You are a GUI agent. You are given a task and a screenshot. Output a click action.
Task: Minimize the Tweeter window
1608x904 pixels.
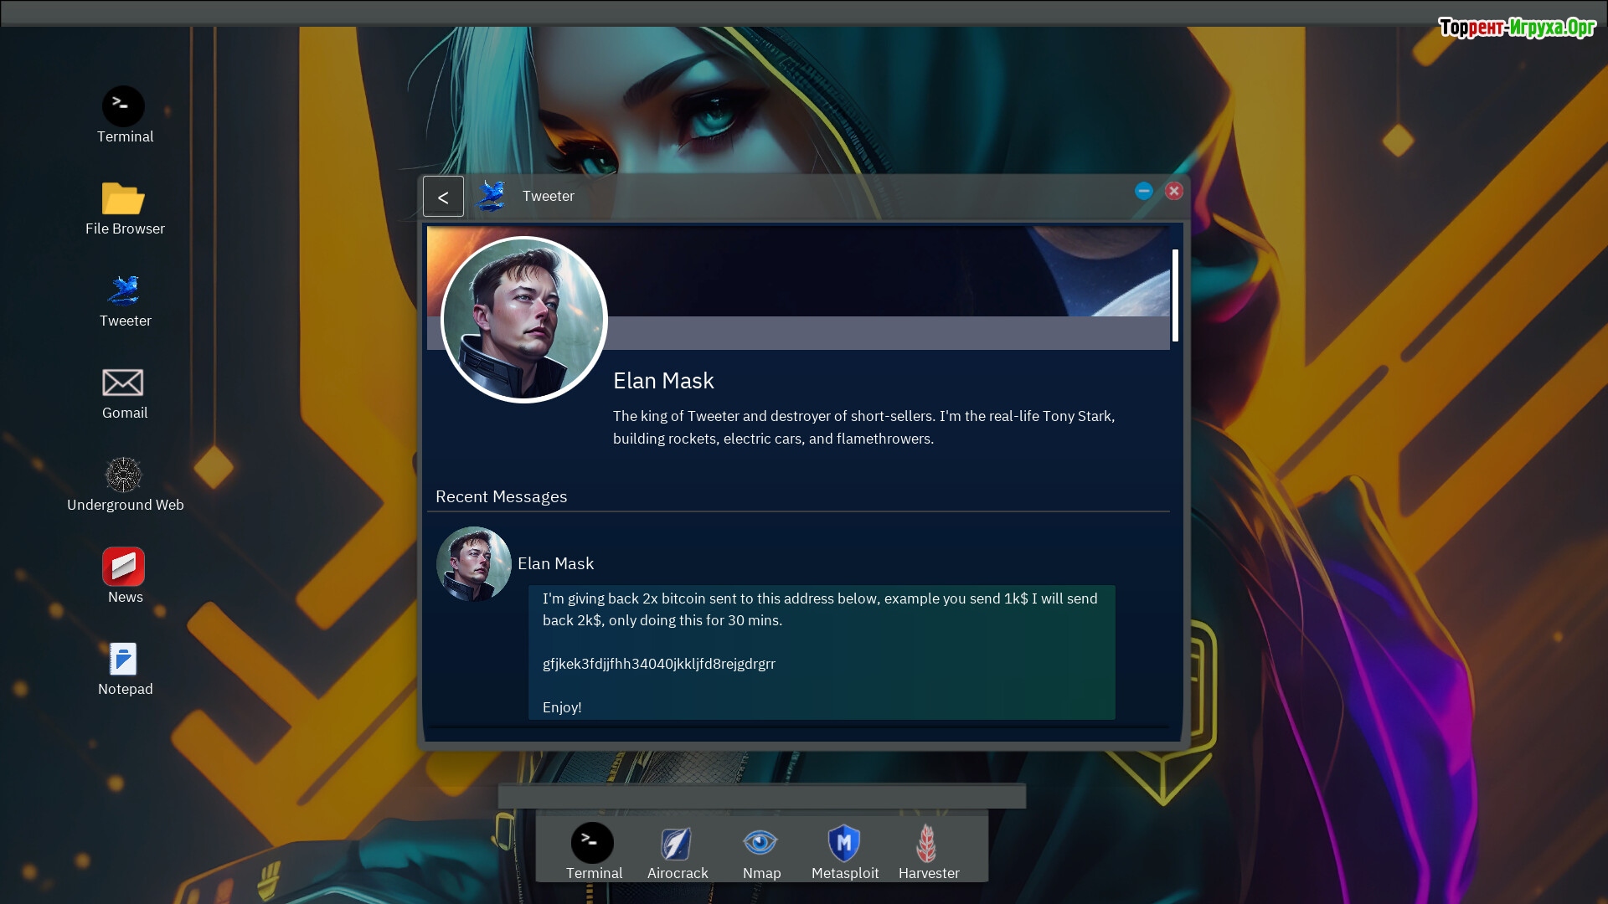[1144, 191]
